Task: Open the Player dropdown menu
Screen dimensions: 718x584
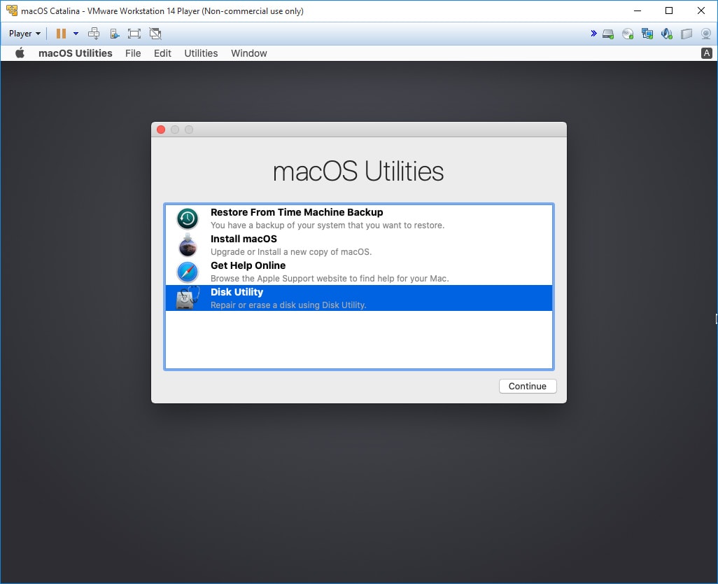Action: 23,33
